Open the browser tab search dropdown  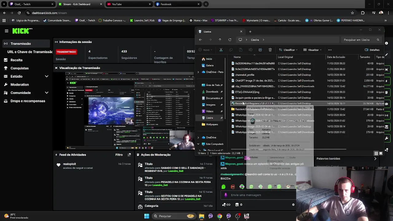pos(4,4)
